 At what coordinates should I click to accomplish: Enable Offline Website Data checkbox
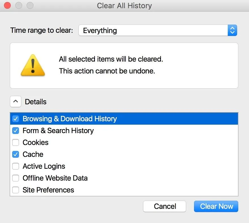16,178
